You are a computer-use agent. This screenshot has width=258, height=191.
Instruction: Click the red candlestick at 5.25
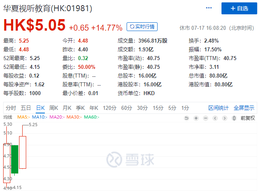(23, 152)
